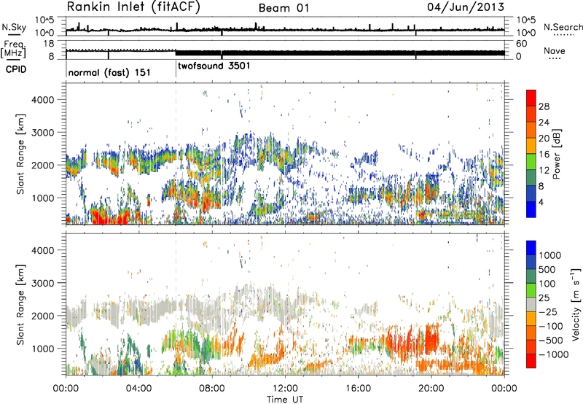Click the "12" tick on Power colorbar

pos(544,171)
